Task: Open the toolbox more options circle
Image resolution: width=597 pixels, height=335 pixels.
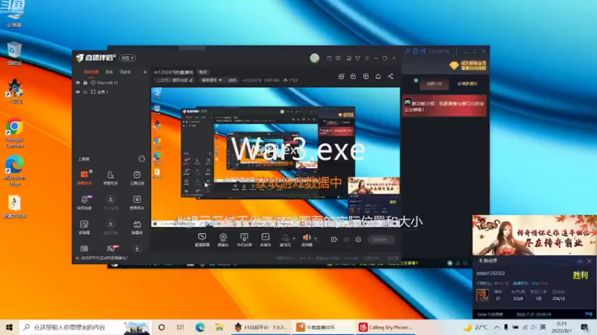Action: (x=142, y=159)
